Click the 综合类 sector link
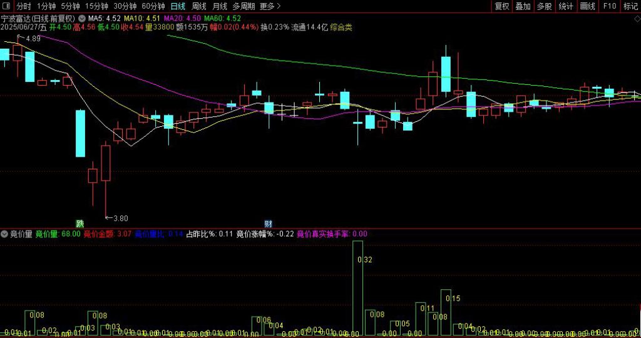The width and height of the screenshot is (641, 338). tap(341, 27)
